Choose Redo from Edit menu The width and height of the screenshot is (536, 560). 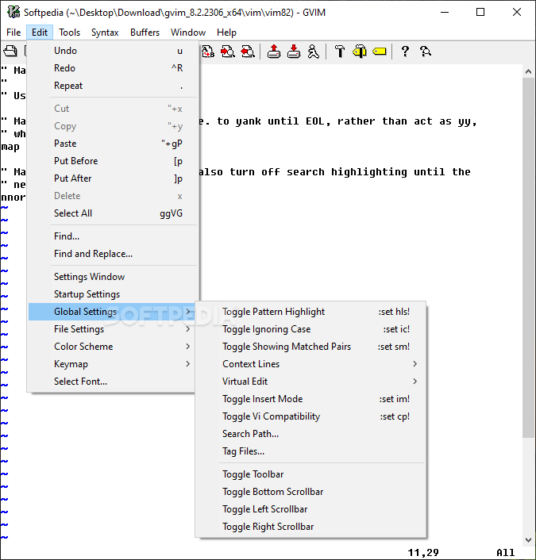[113, 68]
